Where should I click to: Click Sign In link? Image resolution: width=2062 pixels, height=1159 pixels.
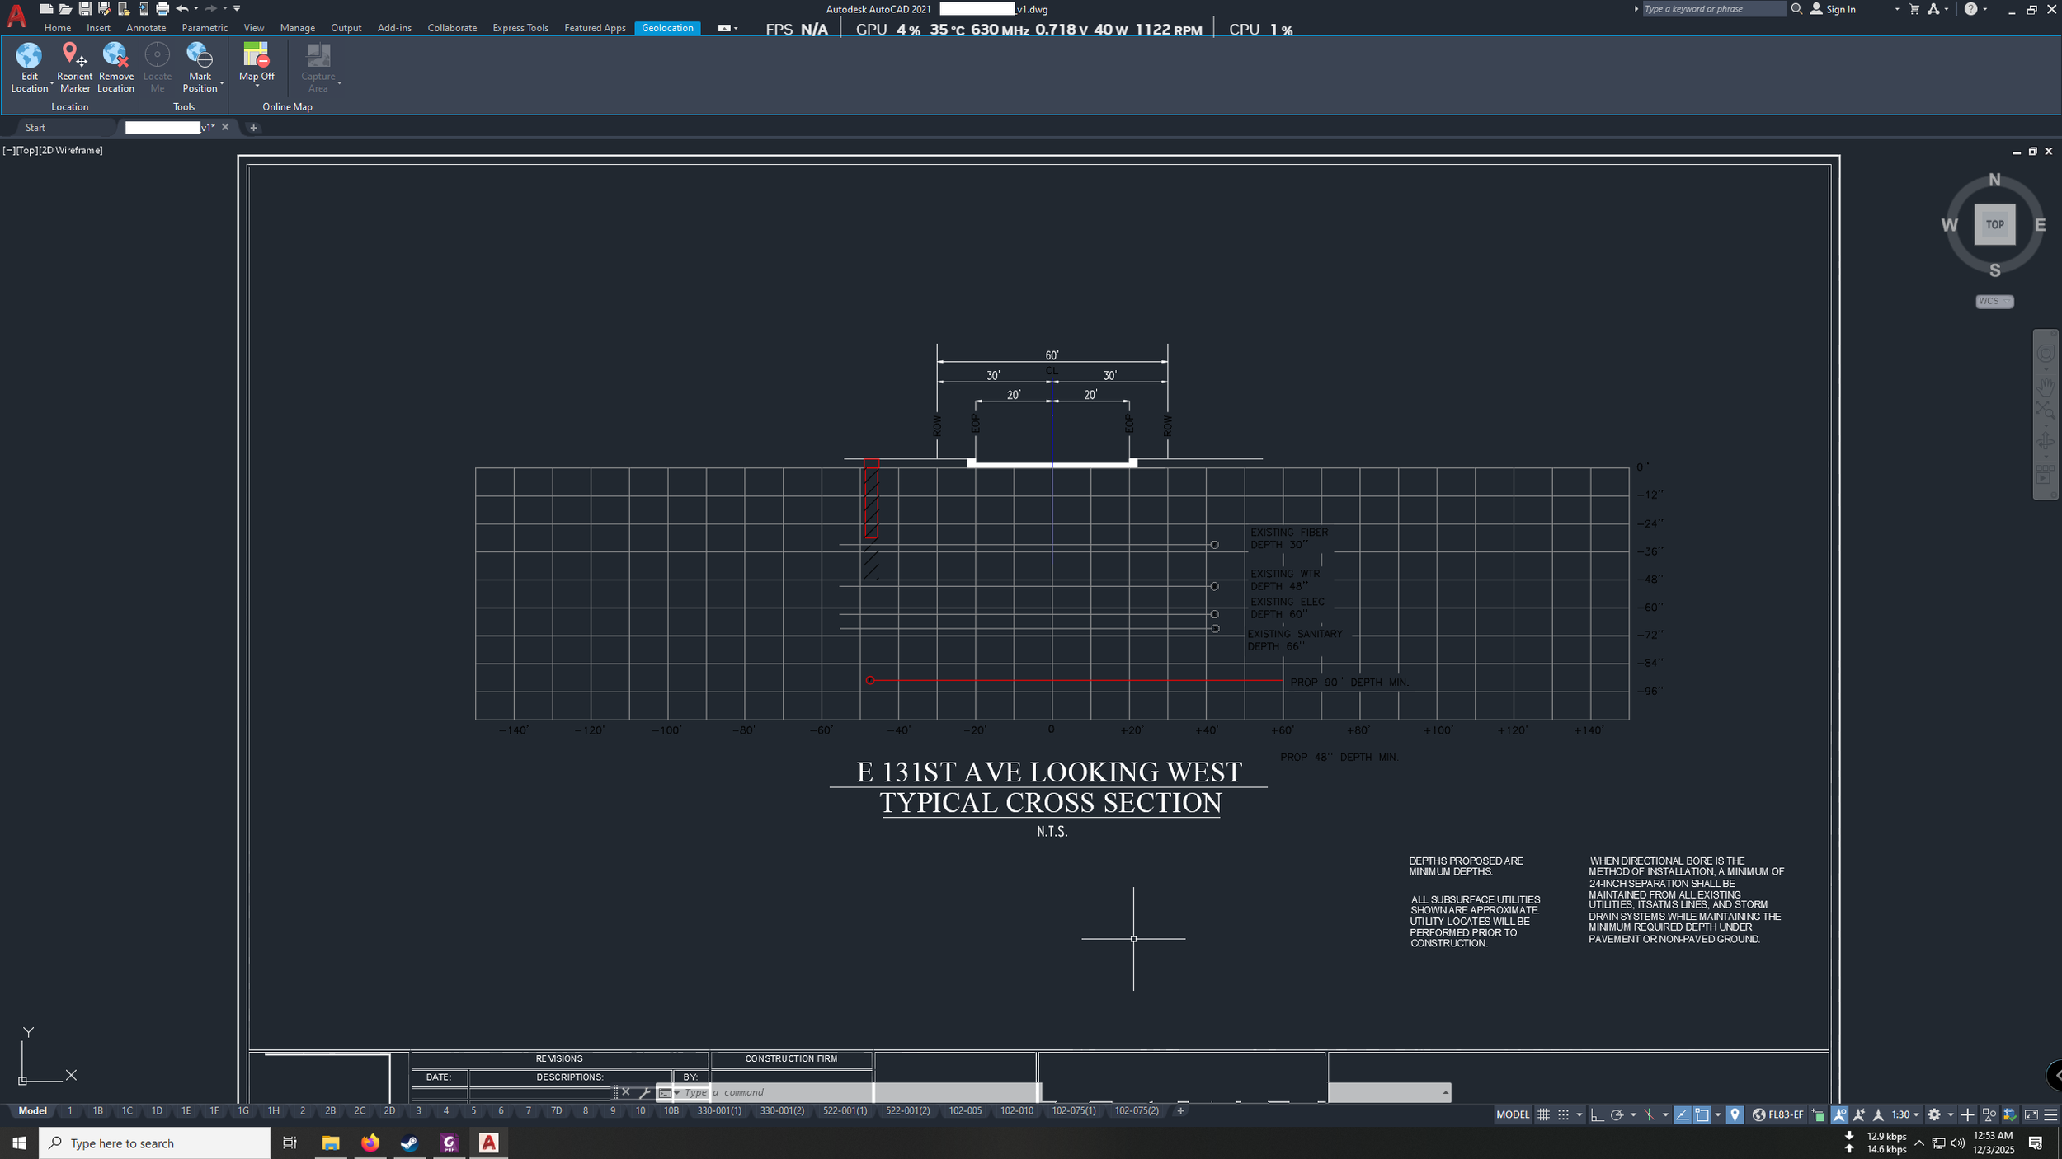click(x=1840, y=9)
